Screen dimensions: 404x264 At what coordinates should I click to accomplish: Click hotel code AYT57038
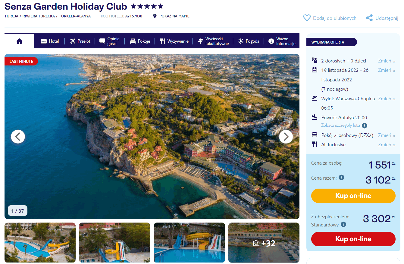click(134, 16)
